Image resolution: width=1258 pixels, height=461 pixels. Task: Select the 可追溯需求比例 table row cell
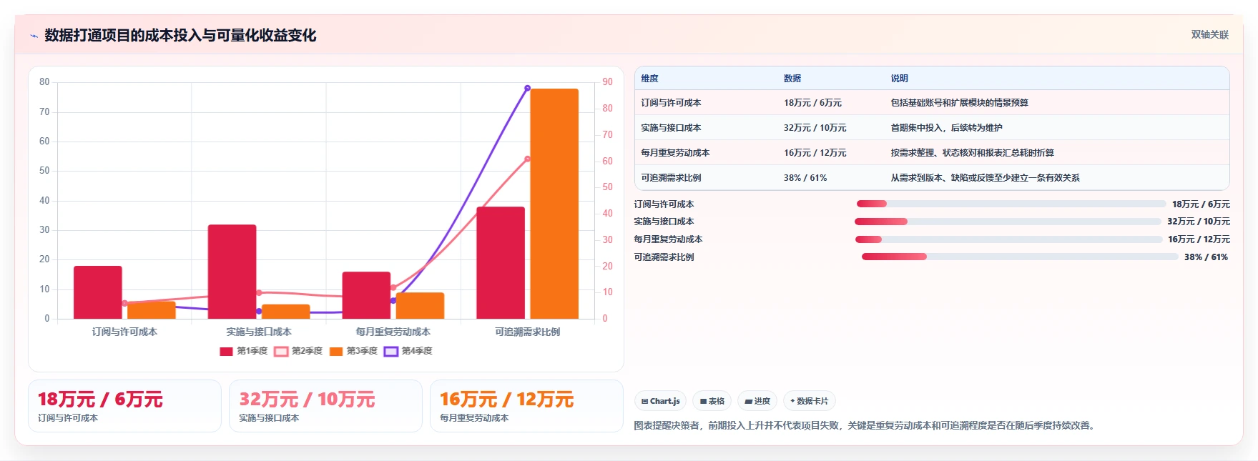(x=671, y=178)
